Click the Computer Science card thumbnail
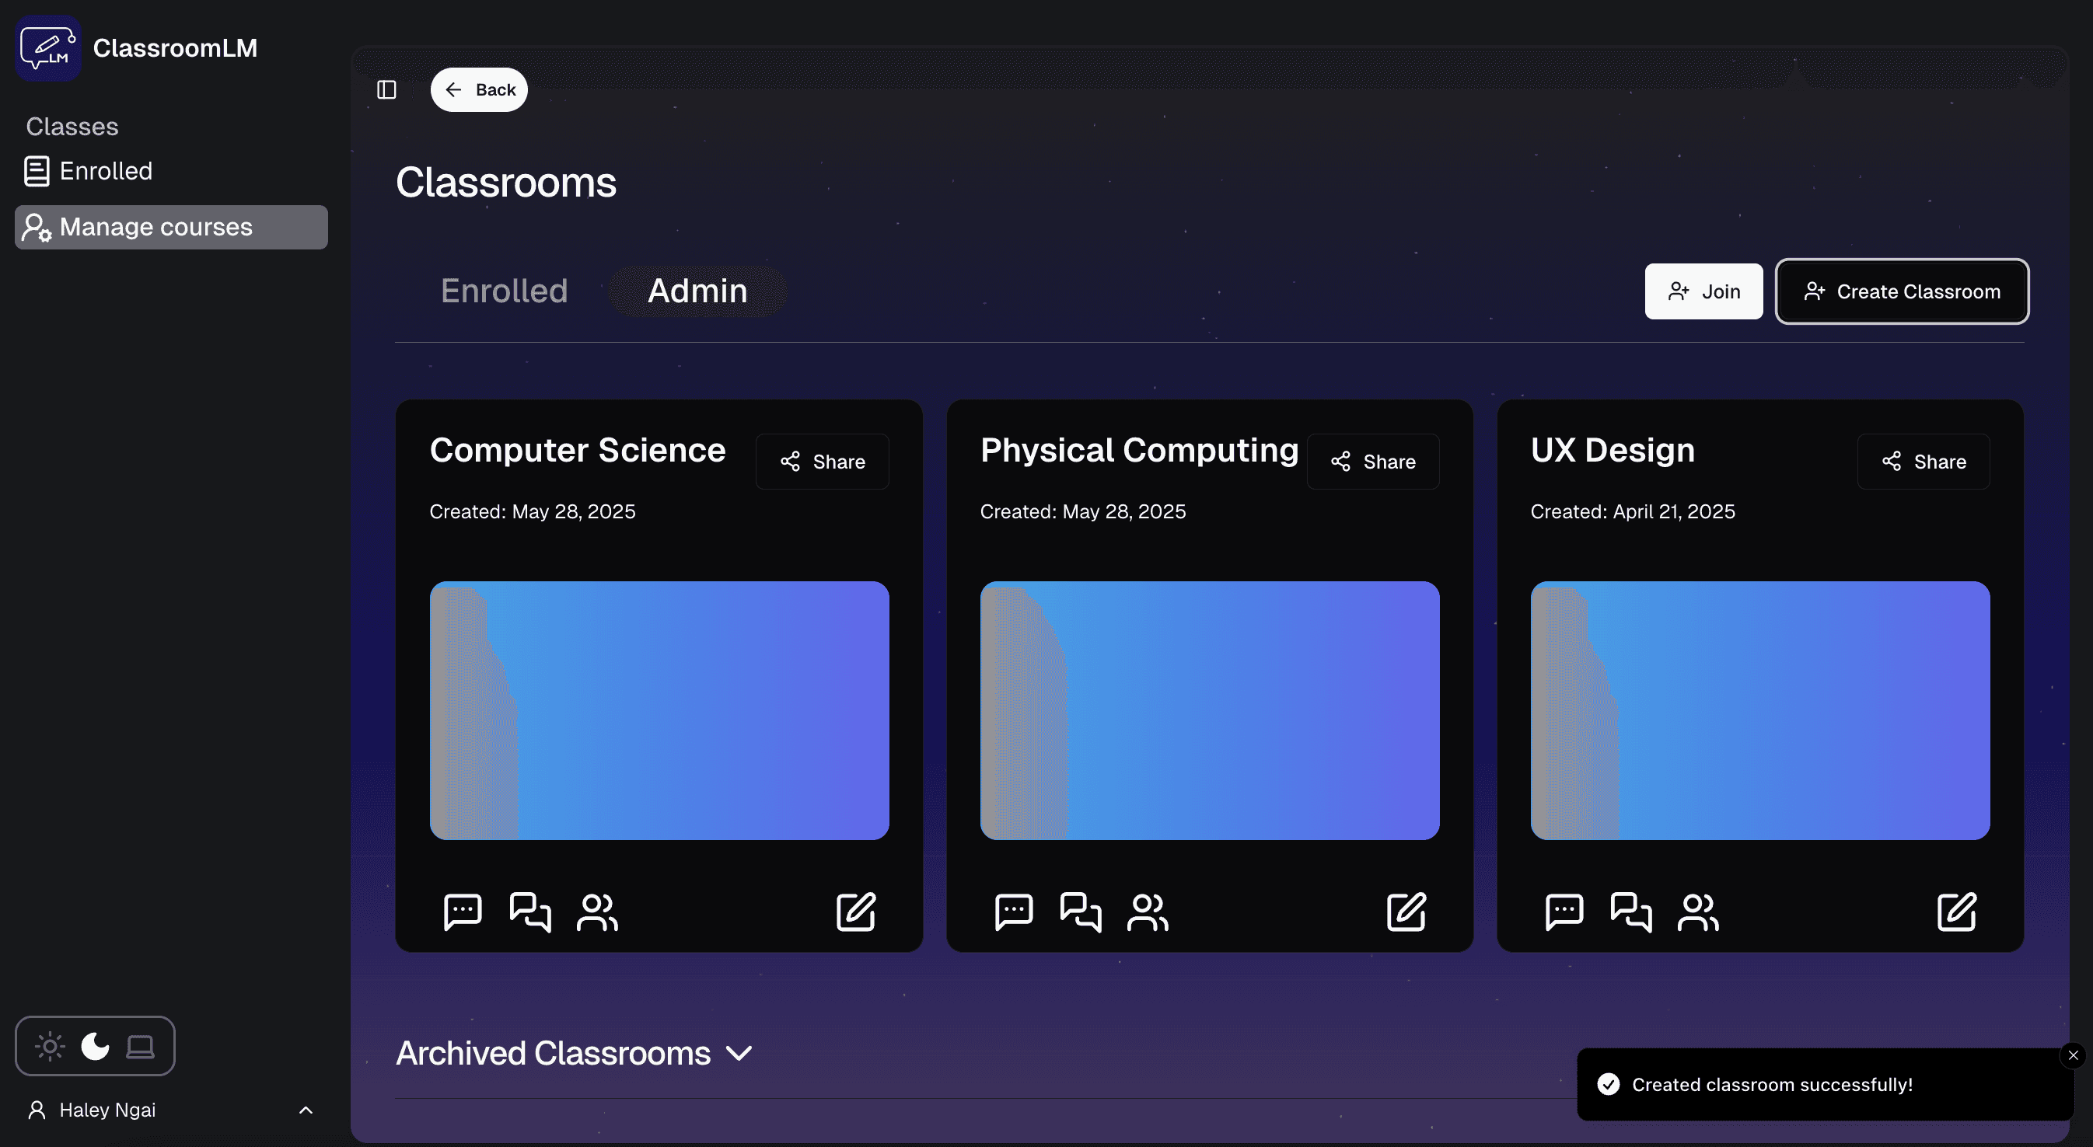 pos(659,710)
